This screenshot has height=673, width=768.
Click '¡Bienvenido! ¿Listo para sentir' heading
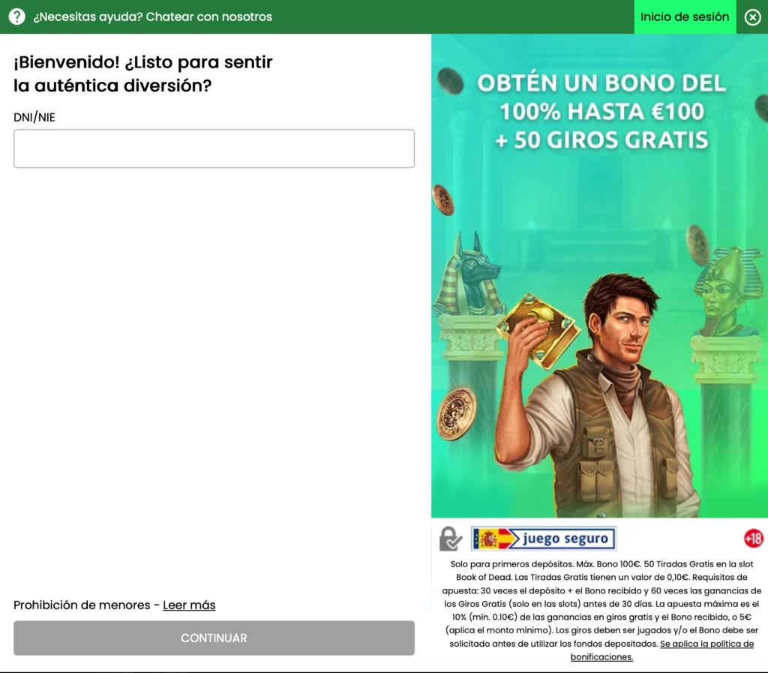[143, 62]
